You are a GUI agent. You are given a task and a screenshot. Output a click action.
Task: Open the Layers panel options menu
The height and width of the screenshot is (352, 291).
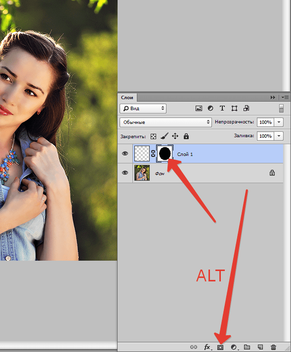click(x=285, y=97)
